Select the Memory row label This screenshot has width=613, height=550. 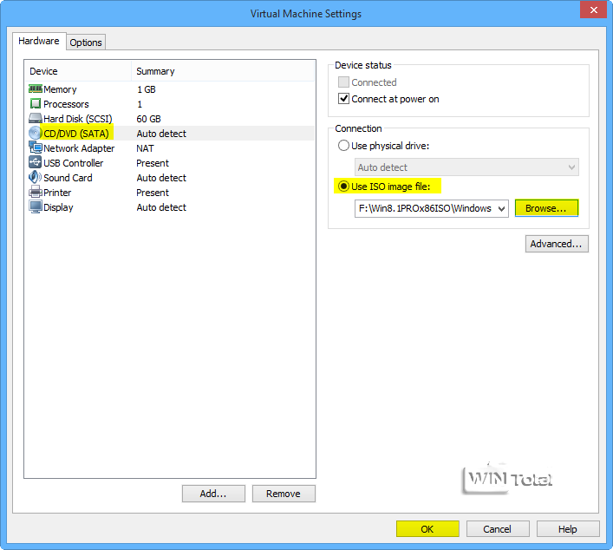[60, 89]
